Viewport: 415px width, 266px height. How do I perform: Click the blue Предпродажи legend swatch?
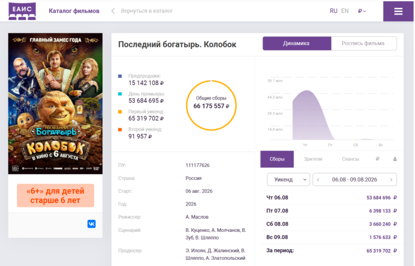pyautogui.click(x=120, y=76)
